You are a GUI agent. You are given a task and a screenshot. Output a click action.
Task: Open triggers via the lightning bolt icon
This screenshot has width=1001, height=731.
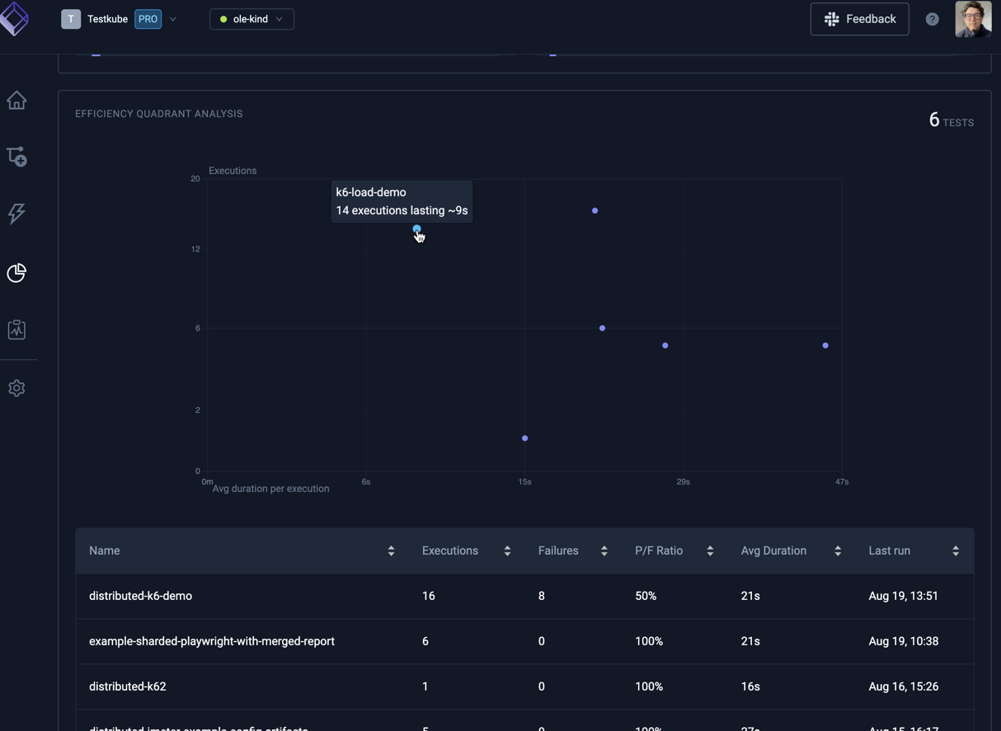(16, 213)
